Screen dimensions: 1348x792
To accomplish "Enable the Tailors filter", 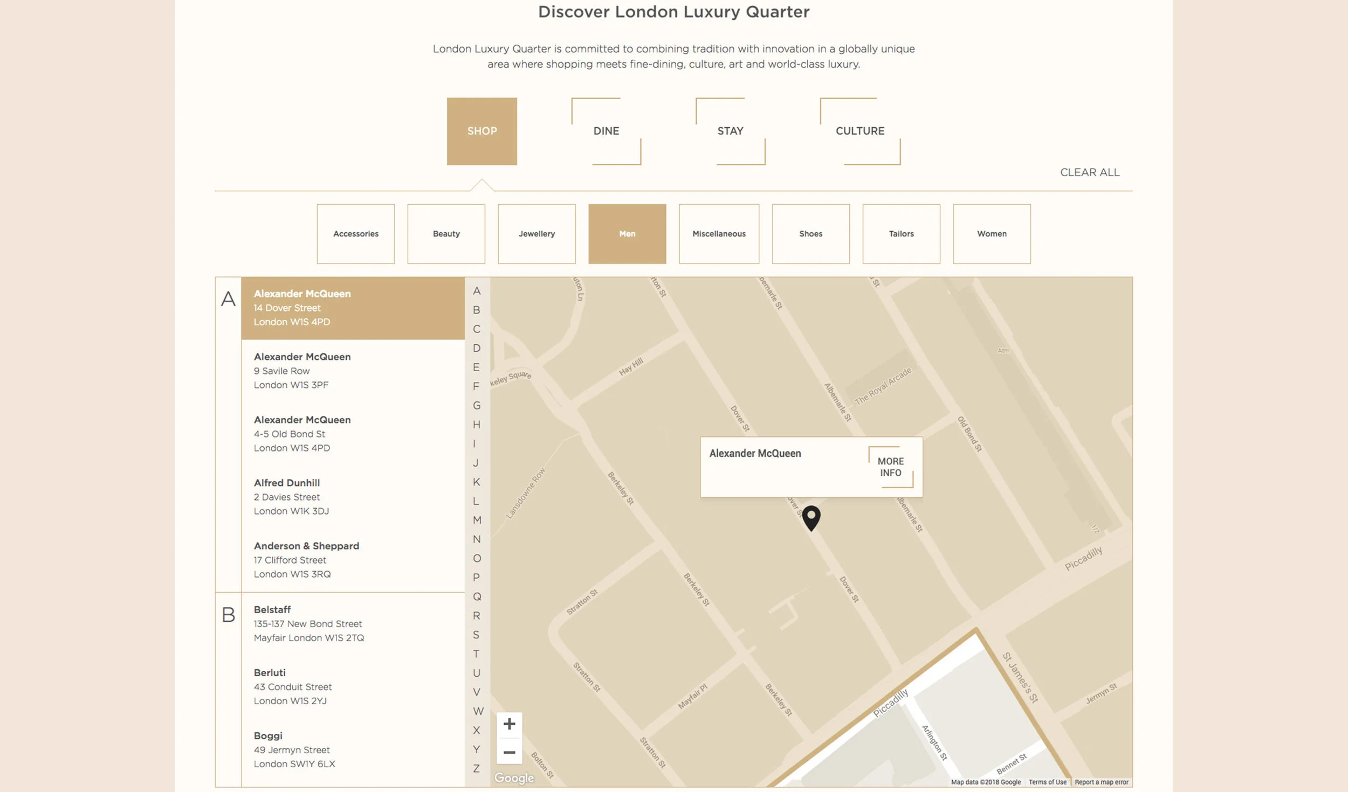I will pos(902,234).
